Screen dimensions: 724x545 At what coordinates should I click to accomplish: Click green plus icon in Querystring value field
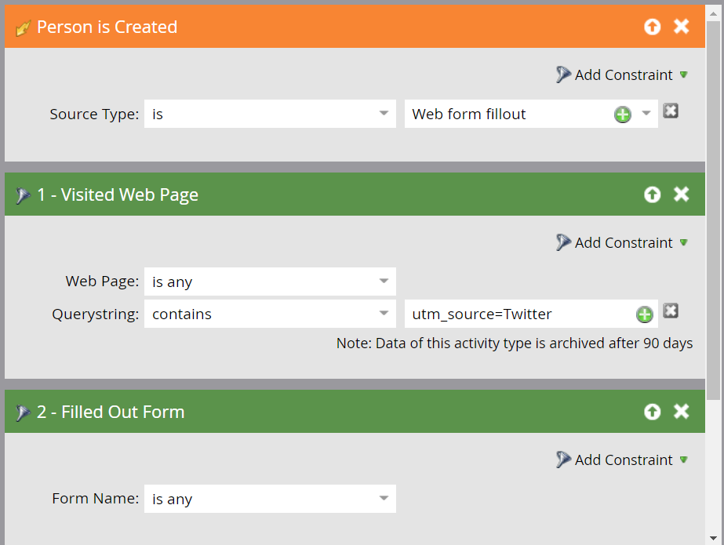(x=643, y=314)
